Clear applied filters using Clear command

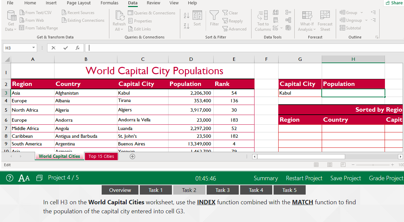(x=230, y=13)
